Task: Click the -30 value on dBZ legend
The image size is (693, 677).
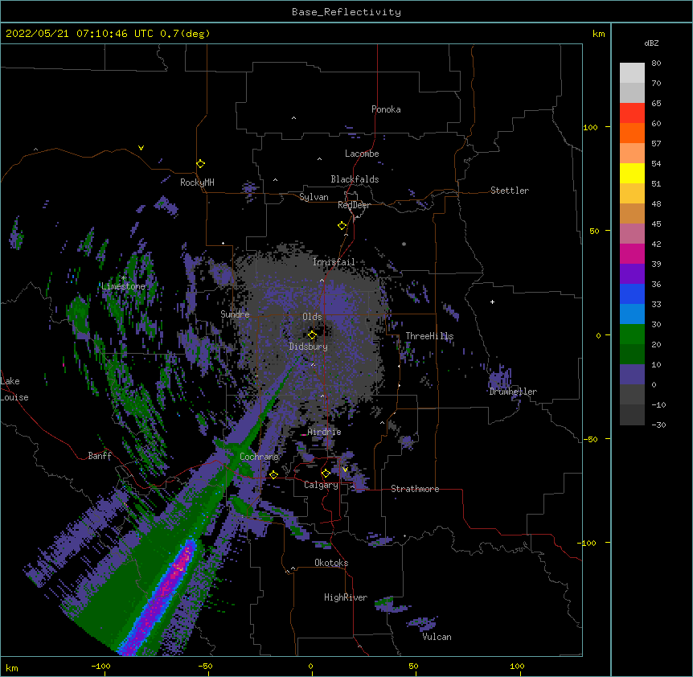Action: pyautogui.click(x=658, y=425)
